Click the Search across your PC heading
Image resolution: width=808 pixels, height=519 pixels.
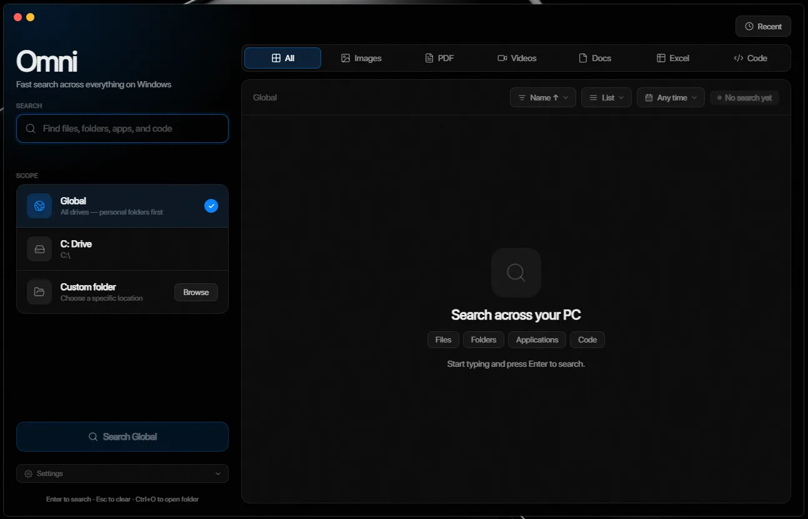[516, 315]
